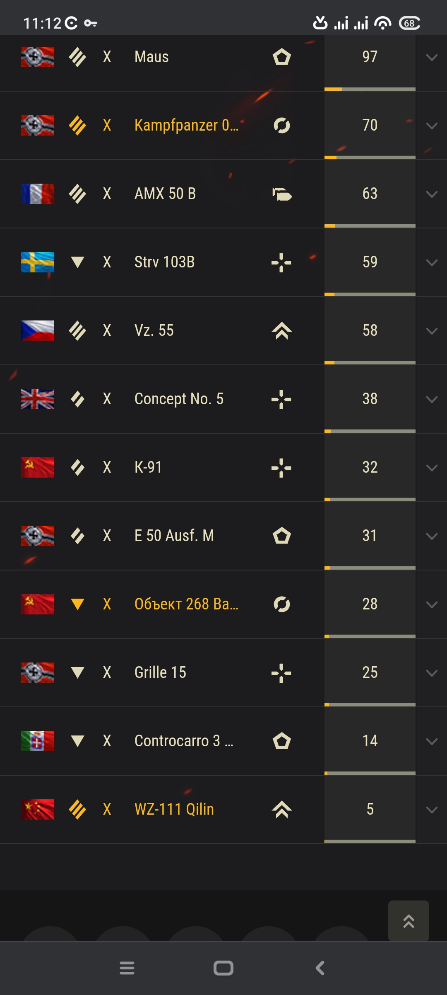Screen dimensions: 447x995
Task: Open the WZ-111 Qilin tank name
Action: pos(174,809)
